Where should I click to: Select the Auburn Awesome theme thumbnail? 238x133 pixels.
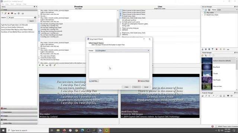[x=207, y=61]
